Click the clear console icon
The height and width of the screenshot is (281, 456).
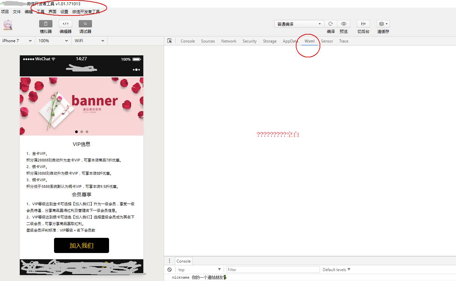coord(169,269)
